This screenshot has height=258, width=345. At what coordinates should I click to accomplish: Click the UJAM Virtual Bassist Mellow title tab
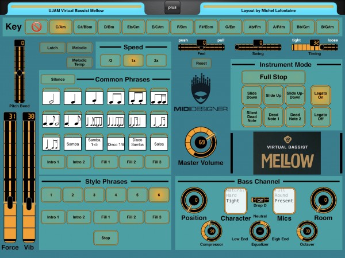pos(76,9)
